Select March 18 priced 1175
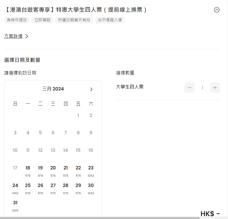The height and width of the screenshot is (219, 228). [x=28, y=171]
